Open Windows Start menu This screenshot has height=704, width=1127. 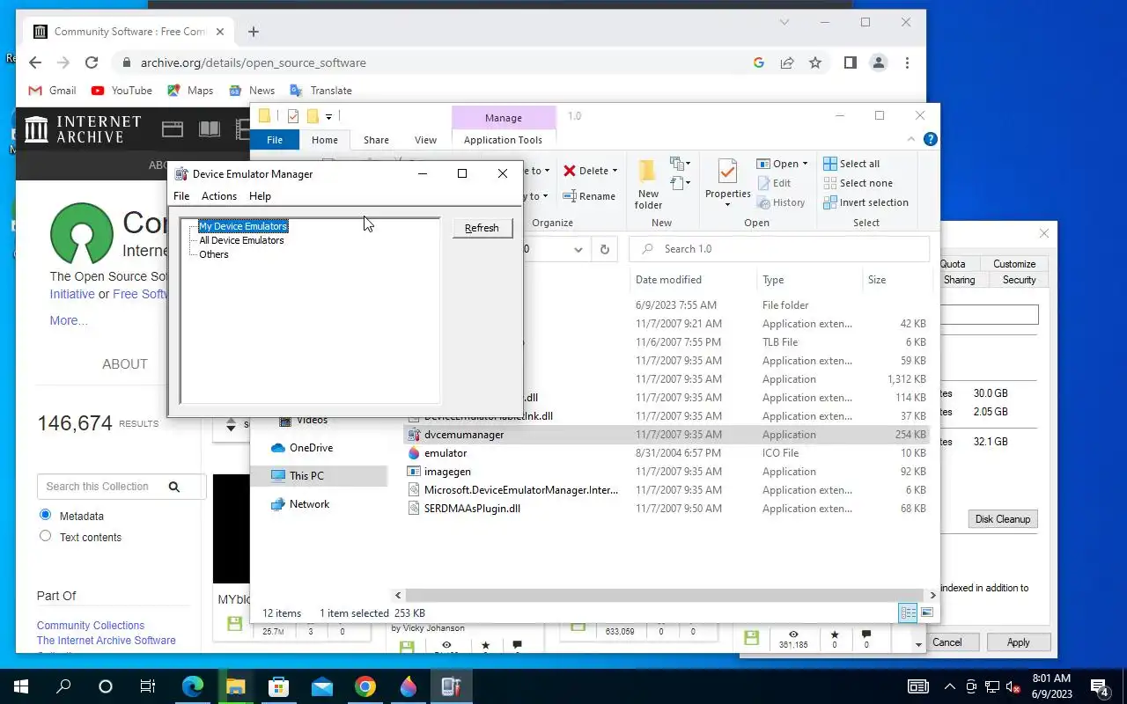pos(21,686)
